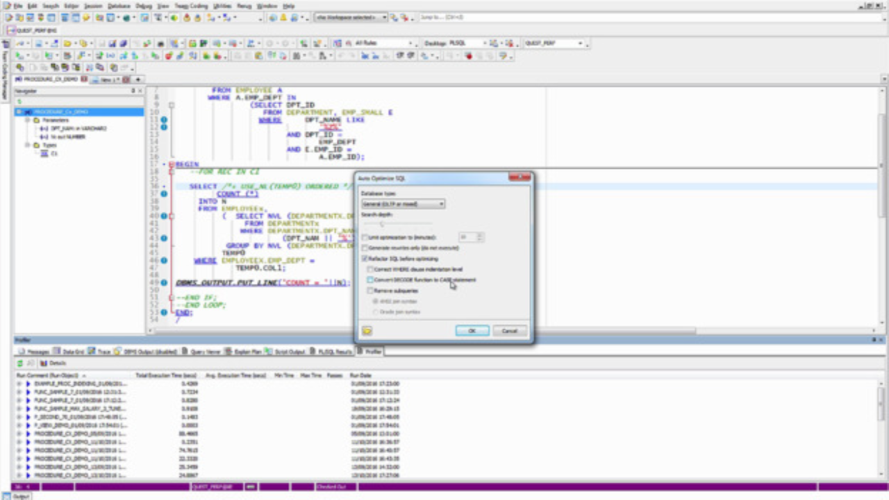This screenshot has height=500, width=889.
Task: Check Convert DECODE function to CASE statement
Action: coord(371,280)
